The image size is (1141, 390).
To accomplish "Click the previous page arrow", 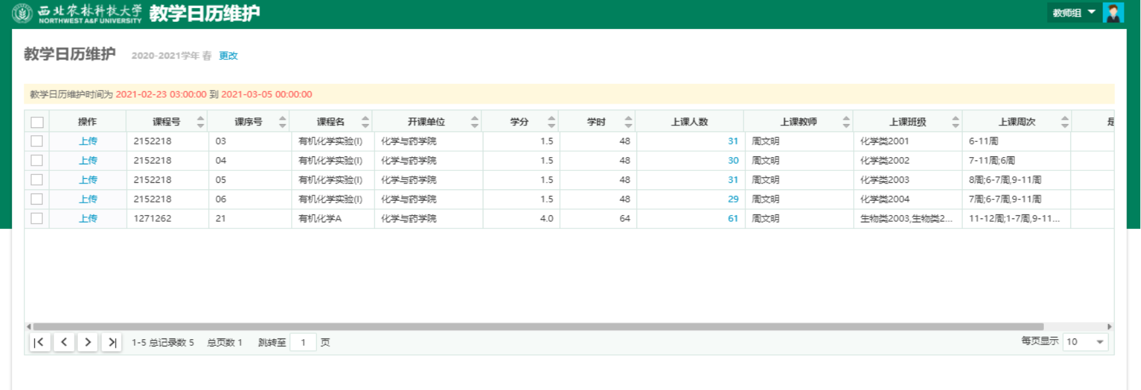I will tap(64, 342).
